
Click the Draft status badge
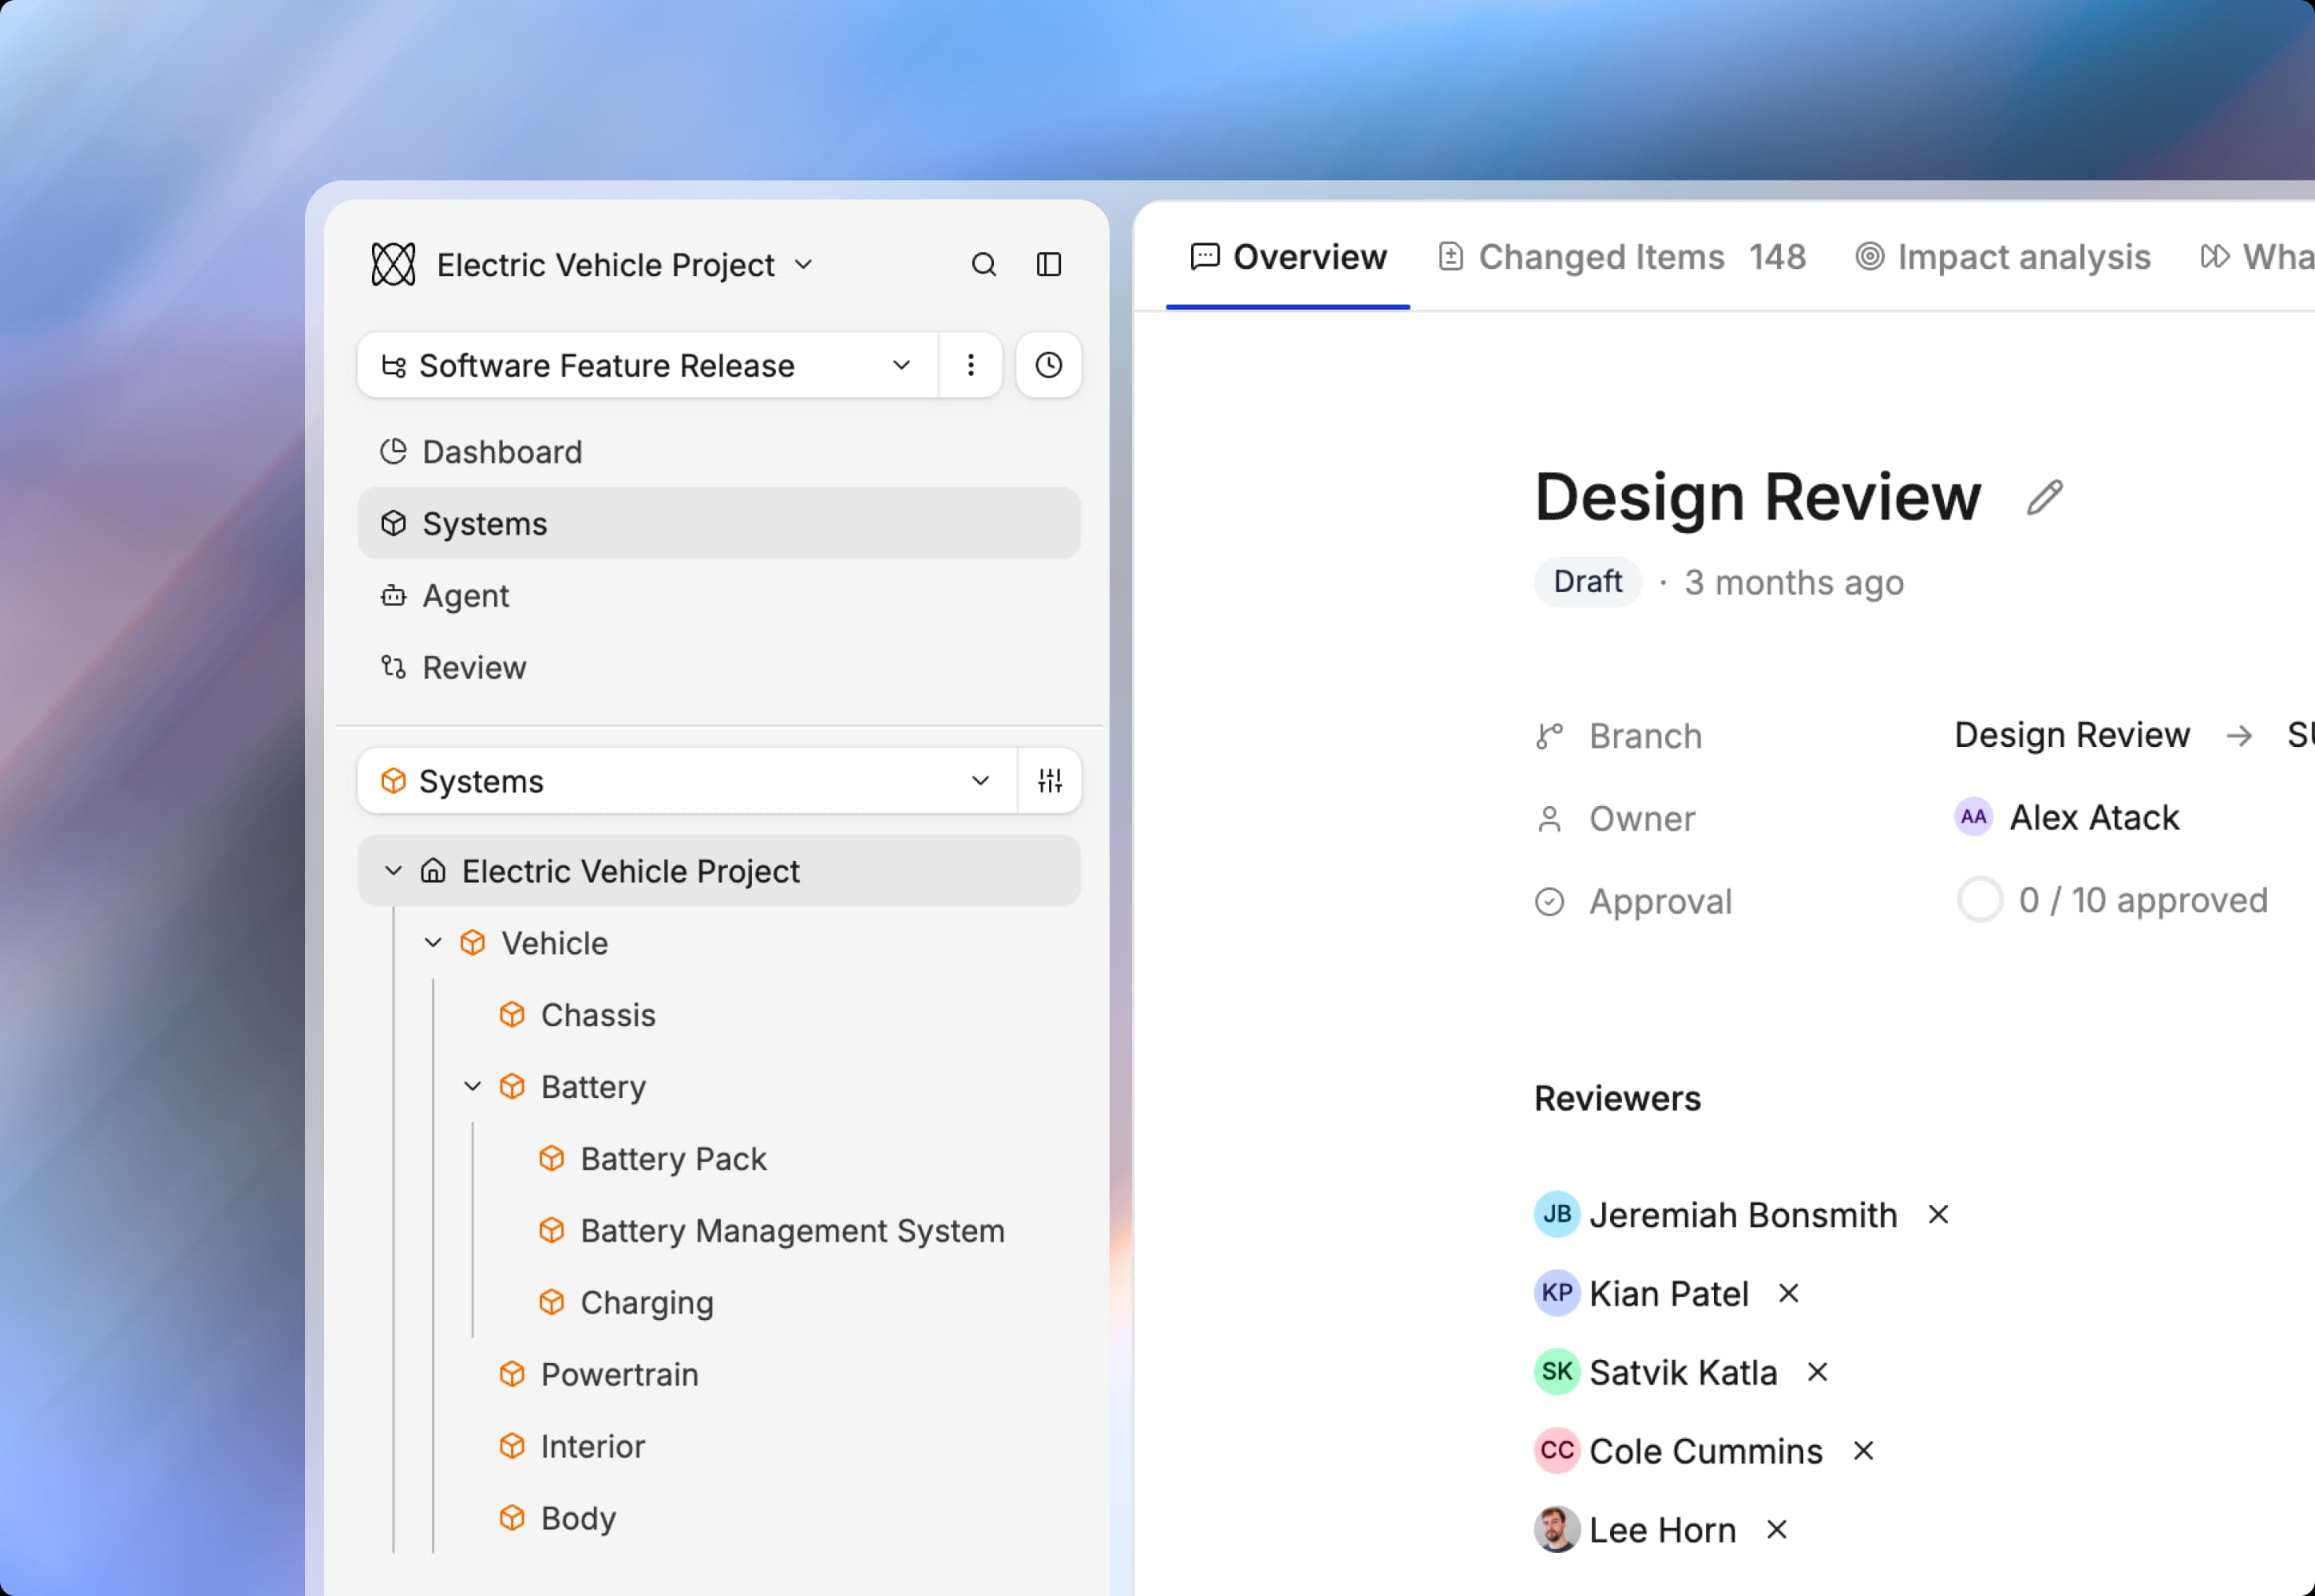click(1588, 582)
